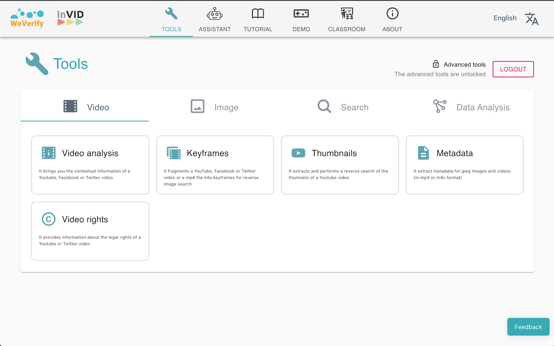Click the Metadata document icon
Viewport: 554px width, 346px height.
tap(423, 153)
